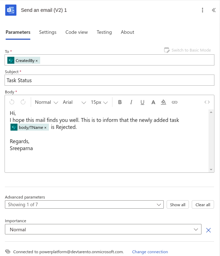Click the undo icon in body toolbar
The image size is (220, 256).
click(12, 102)
